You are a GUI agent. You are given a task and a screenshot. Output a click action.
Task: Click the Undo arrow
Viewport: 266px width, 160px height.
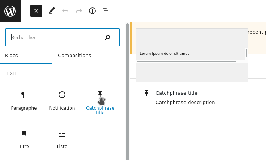(65, 11)
